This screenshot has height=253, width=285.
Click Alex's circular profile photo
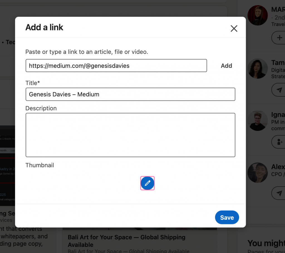coord(257,173)
